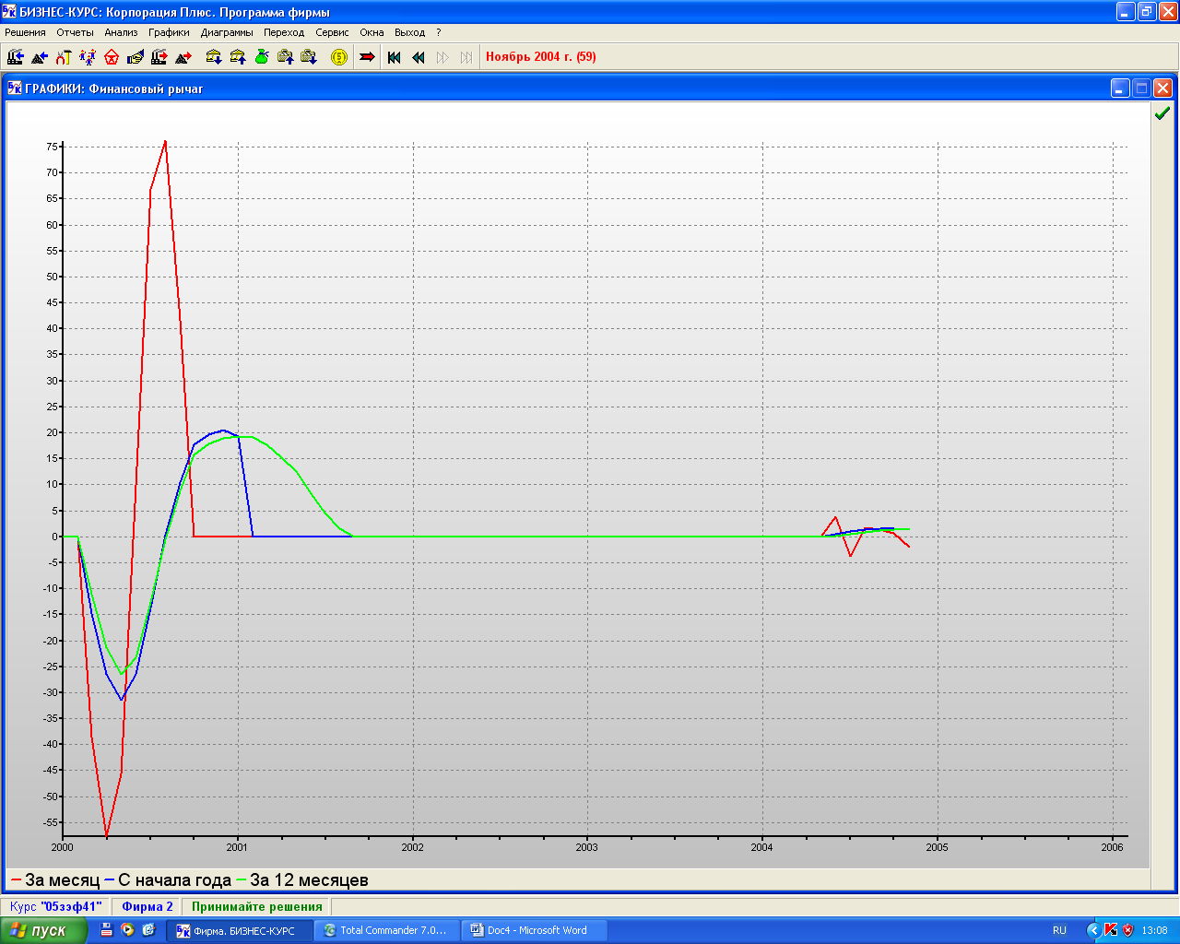1180x944 pixels.
Task: Click the 'За месяц' red legend entry
Action: [x=55, y=880]
